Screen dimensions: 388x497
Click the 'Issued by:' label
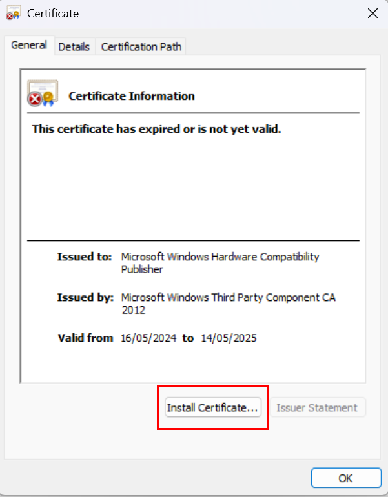point(85,297)
